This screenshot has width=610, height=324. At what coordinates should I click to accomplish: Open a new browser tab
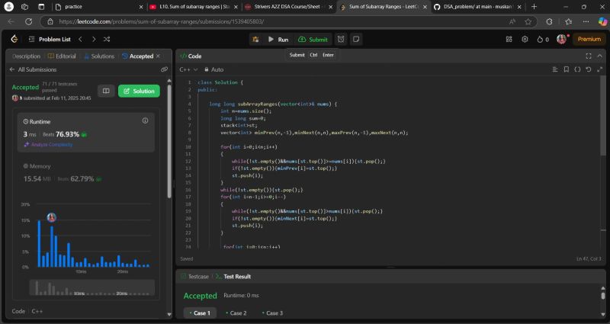point(535,7)
